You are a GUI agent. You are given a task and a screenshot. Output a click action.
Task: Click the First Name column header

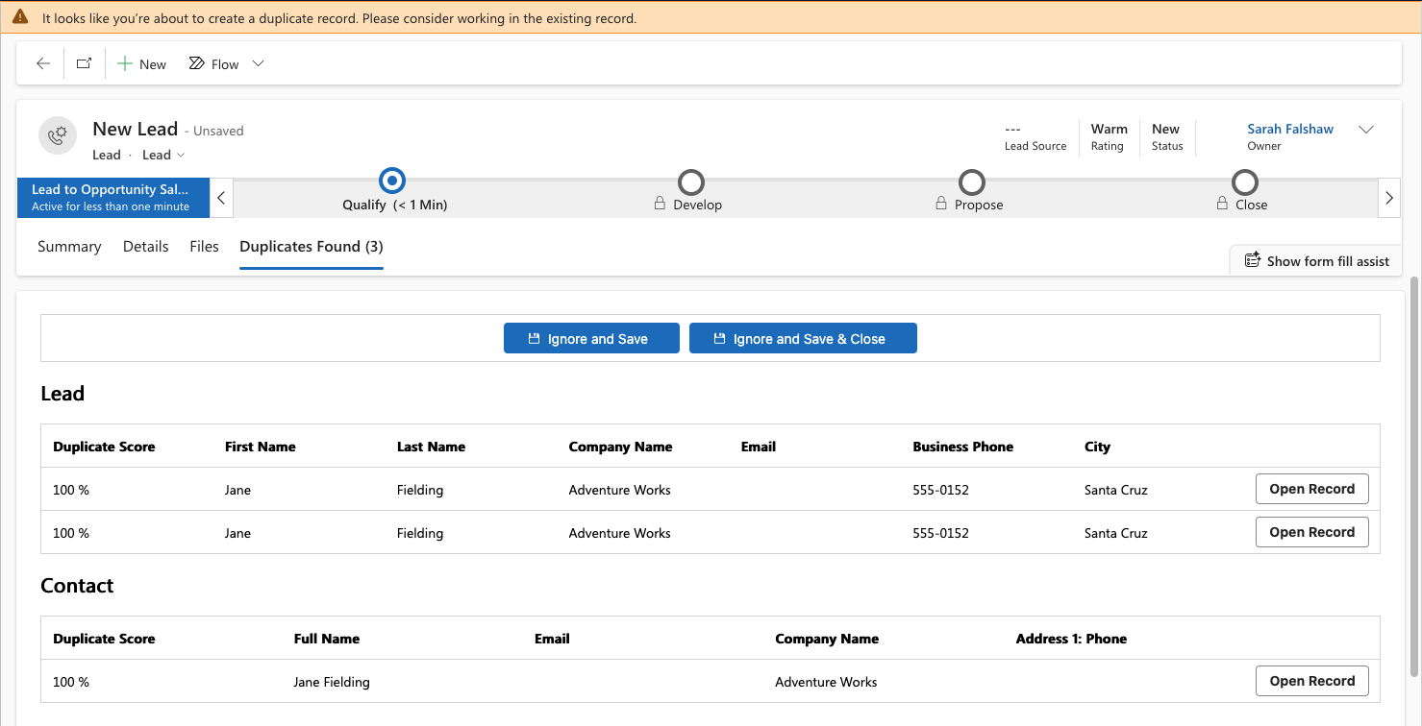261,447
